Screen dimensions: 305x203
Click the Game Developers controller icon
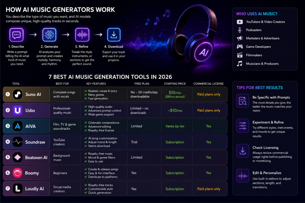point(240,47)
